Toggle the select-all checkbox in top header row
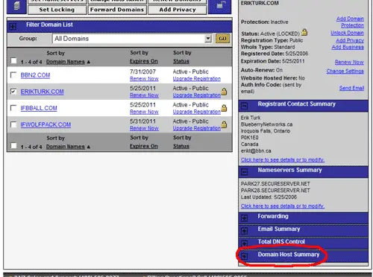The image size is (373, 277). coord(13,60)
